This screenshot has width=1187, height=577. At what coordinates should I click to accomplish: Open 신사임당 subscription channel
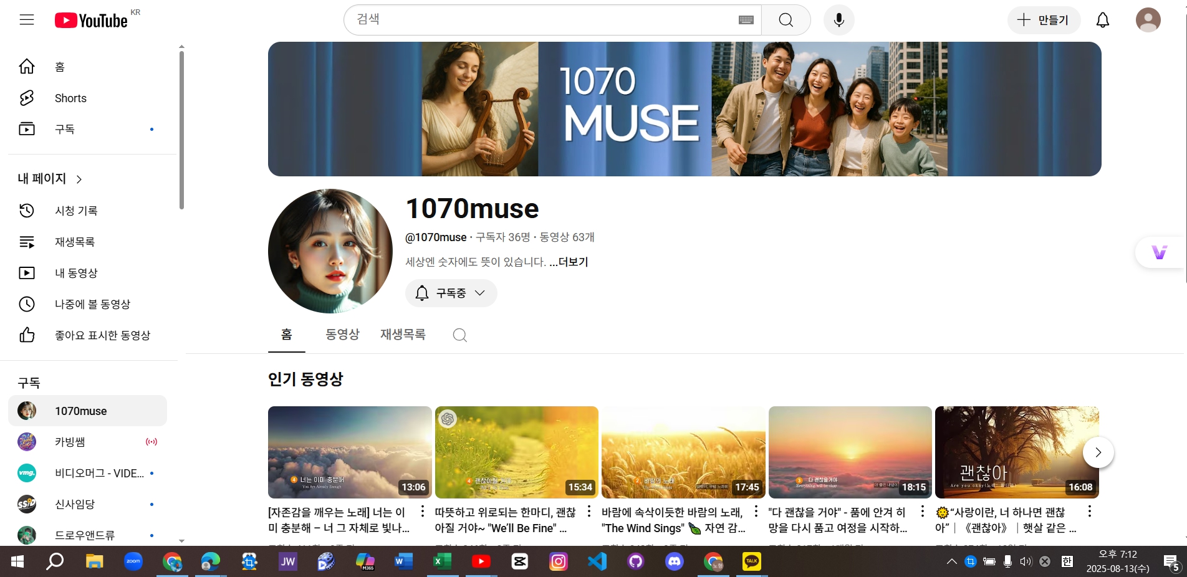click(x=88, y=504)
